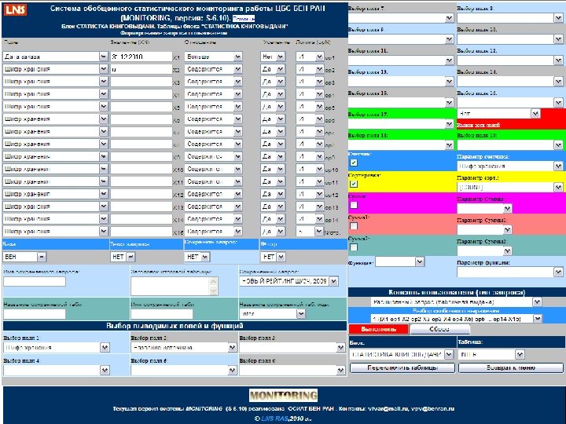This screenshot has width=566, height=424.
Task: Open the Параметр Сумма2 dropdown
Action: [484, 250]
